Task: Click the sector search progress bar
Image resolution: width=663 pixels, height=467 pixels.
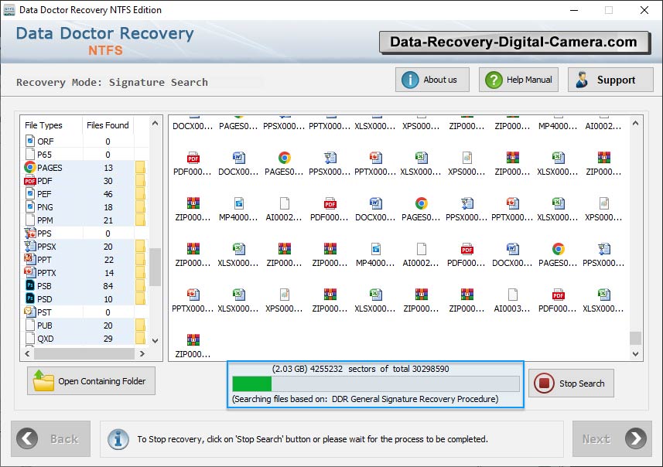Action: click(375, 383)
